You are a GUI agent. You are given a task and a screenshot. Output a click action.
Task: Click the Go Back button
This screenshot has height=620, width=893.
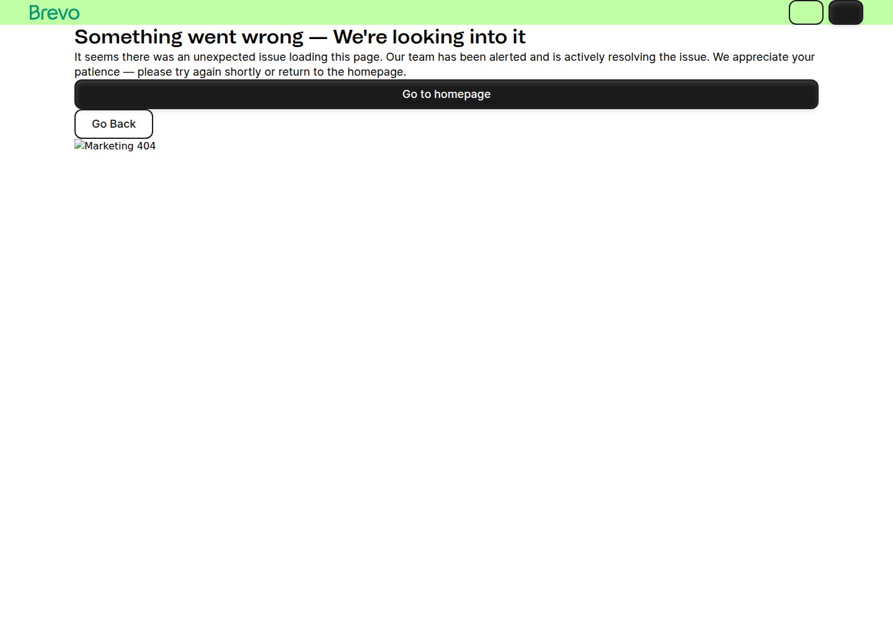113,124
